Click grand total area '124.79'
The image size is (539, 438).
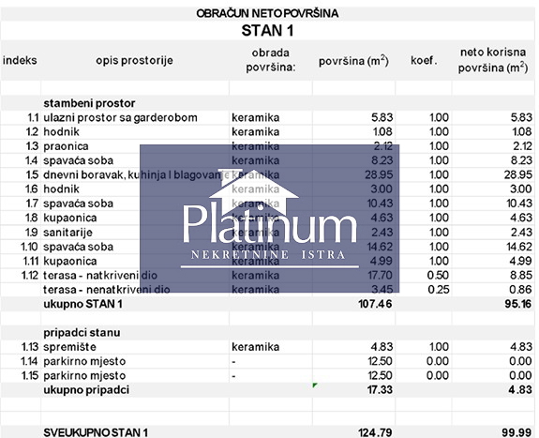[375, 432]
